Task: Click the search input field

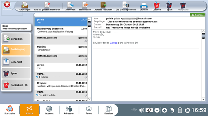Action: [x=112, y=15]
